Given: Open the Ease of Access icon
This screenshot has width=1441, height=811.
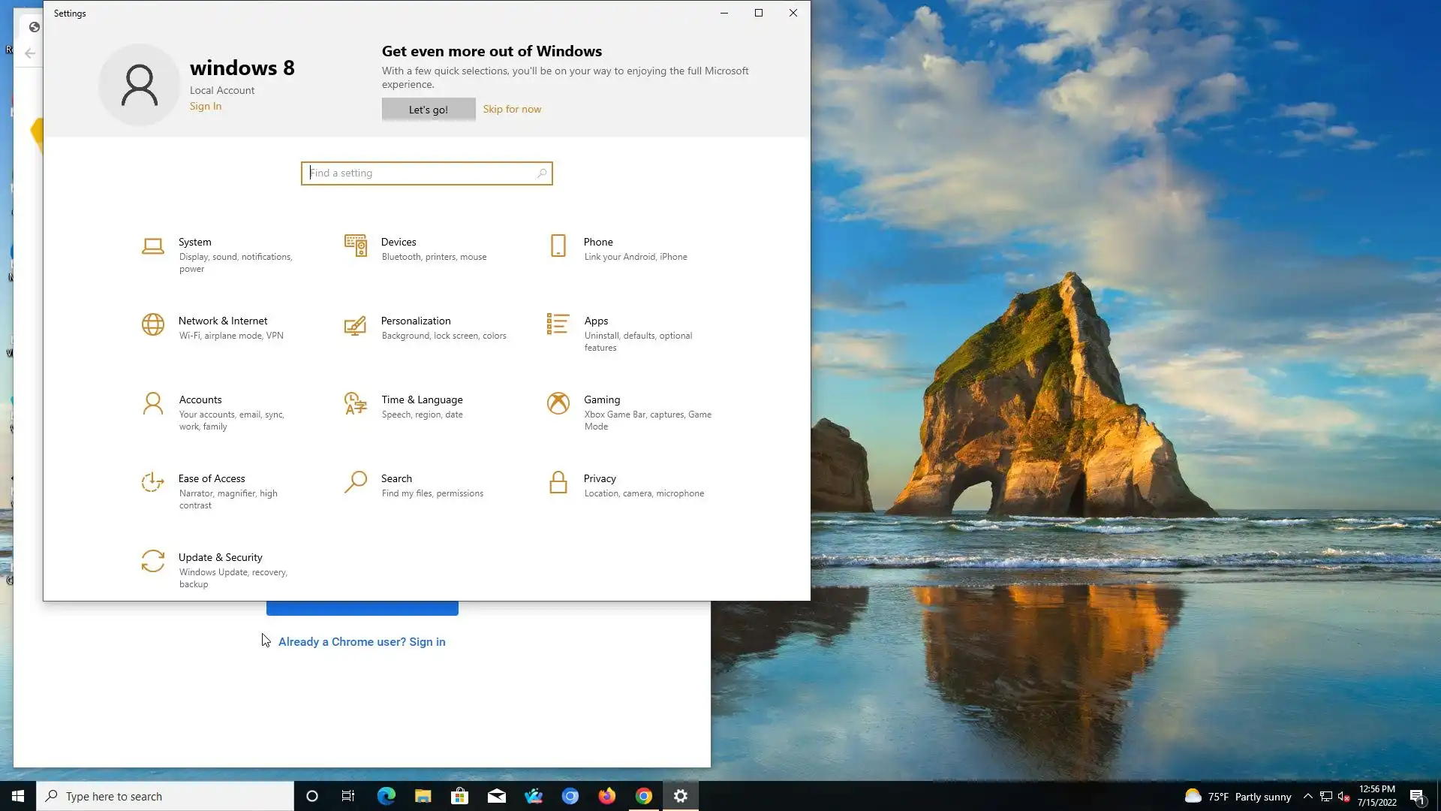Looking at the screenshot, I should click(153, 482).
